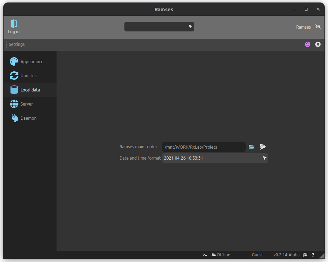Minimize the Ramses window
Screen dimensions: 328x262
[x=294, y=10]
